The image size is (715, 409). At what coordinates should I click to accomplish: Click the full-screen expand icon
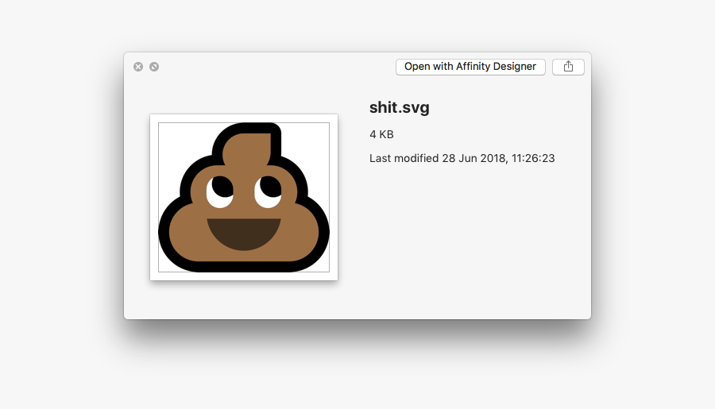[154, 67]
